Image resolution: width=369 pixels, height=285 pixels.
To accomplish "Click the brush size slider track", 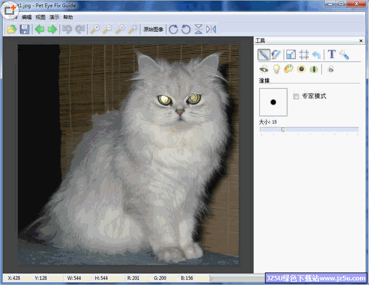I will coord(318,129).
